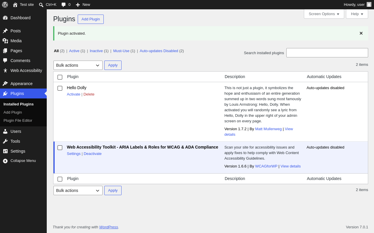Click the Add Plugin button beside title
This screenshot has height=233, width=374.
pyautogui.click(x=91, y=19)
